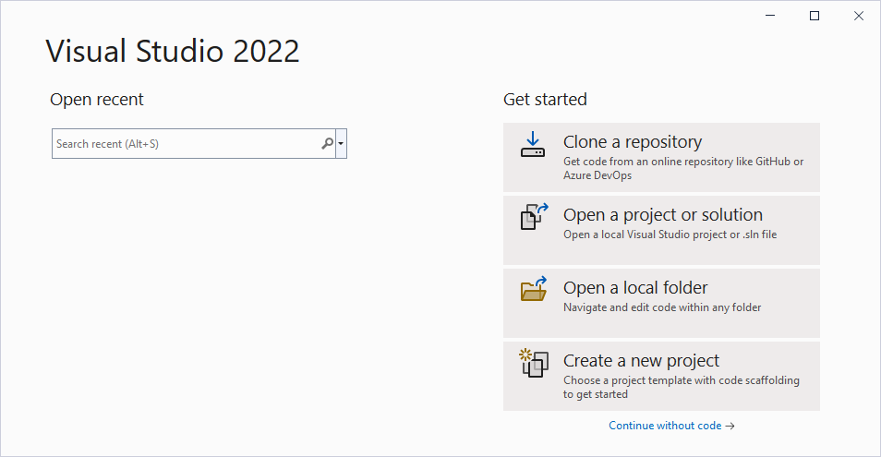Click the Open a local folder icon
The height and width of the screenshot is (457, 881).
[534, 289]
